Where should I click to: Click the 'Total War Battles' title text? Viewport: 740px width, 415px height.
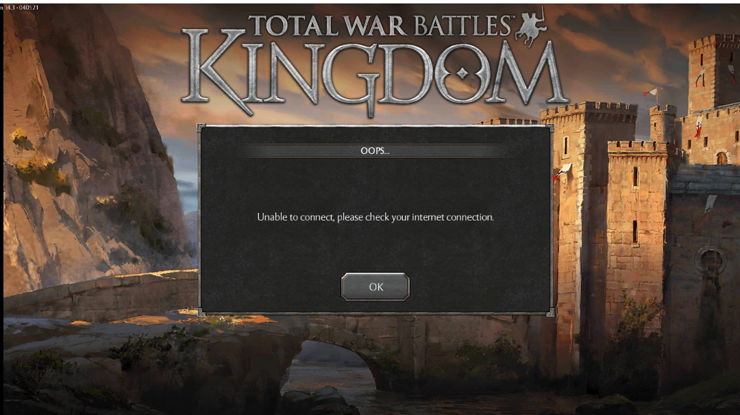(x=380, y=25)
